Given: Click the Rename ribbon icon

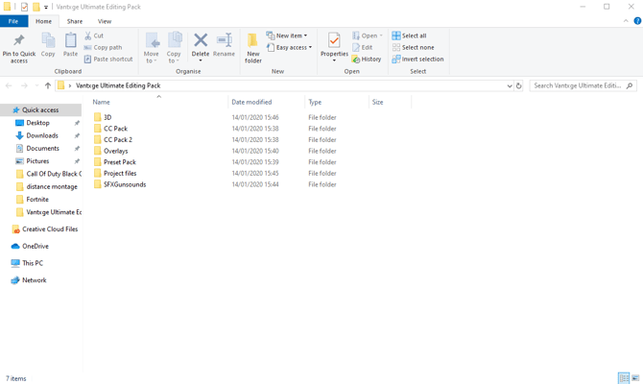Looking at the screenshot, I should tap(225, 40).
